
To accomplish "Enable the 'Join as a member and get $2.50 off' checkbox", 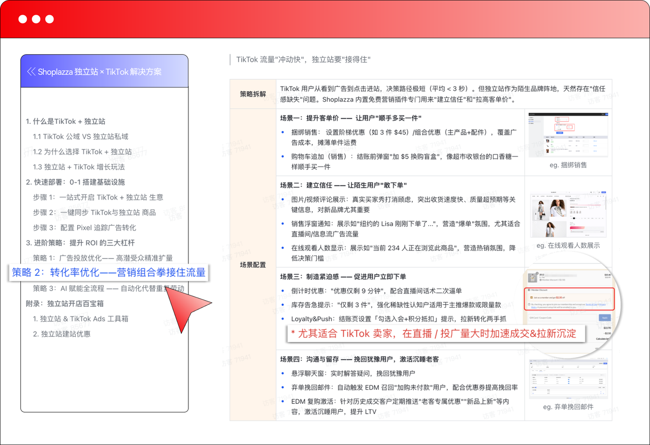I will pyautogui.click(x=531, y=298).
